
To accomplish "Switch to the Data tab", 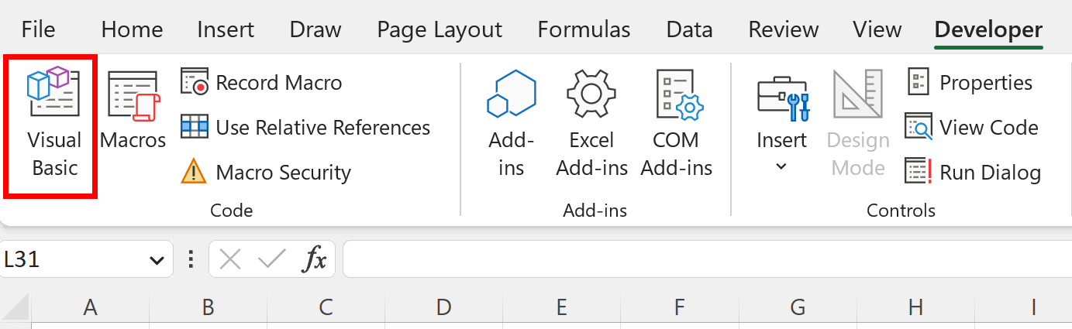I will click(x=689, y=29).
